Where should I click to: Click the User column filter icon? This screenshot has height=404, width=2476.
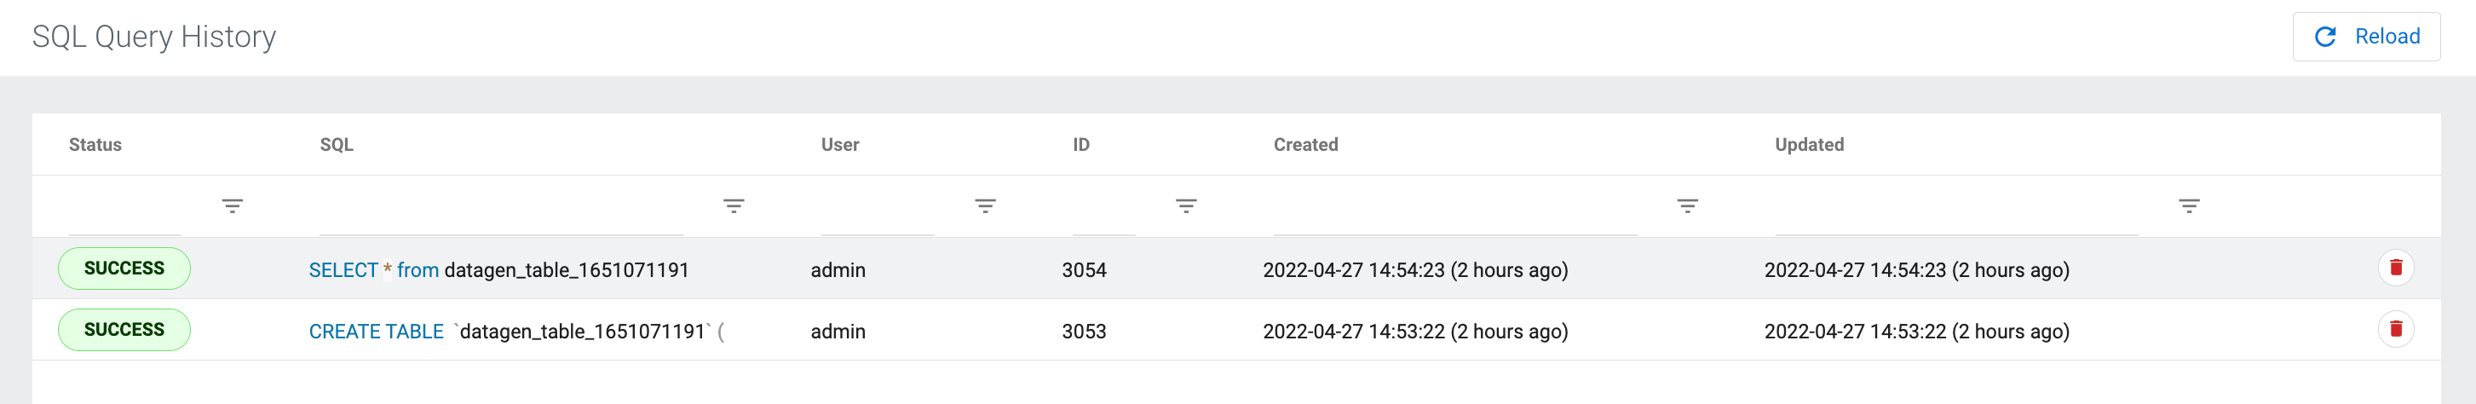pos(985,206)
